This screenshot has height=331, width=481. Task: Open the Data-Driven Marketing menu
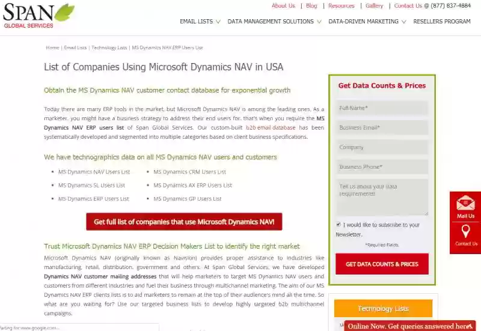364,22
